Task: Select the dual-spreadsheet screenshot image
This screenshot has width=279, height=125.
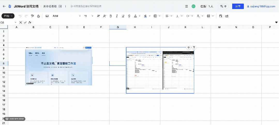Action: click(160, 70)
